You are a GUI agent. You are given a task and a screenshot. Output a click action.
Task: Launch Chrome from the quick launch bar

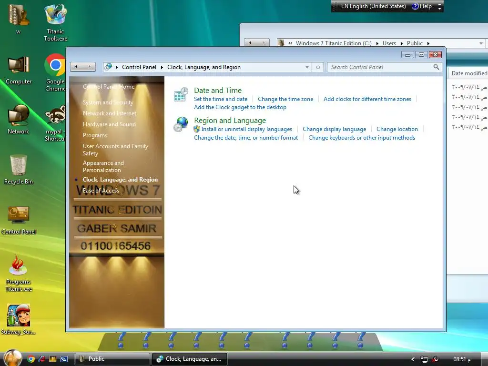31,359
